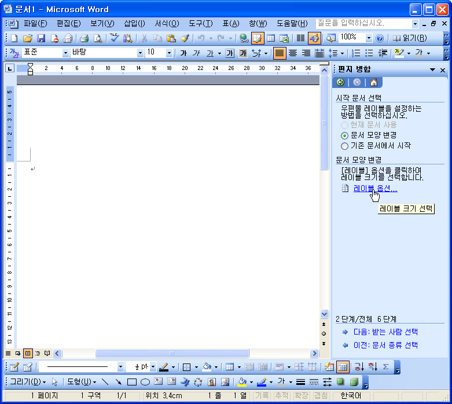Open the 삽입 menu
Image resolution: width=452 pixels, height=404 pixels.
coord(134,23)
